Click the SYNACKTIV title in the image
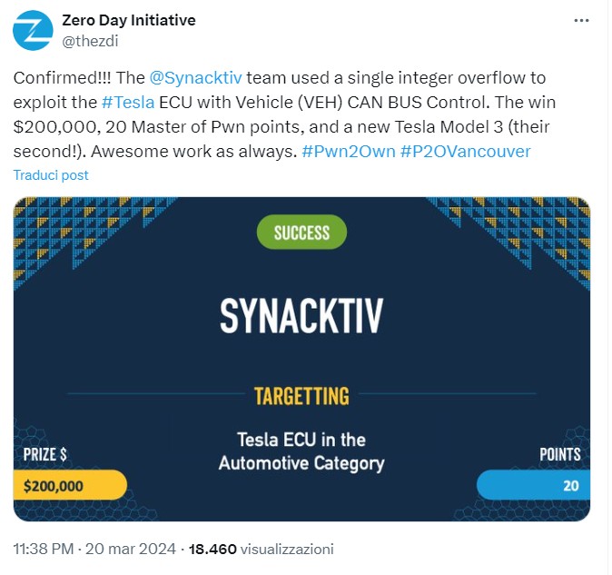The height and width of the screenshot is (575, 612). point(301,314)
